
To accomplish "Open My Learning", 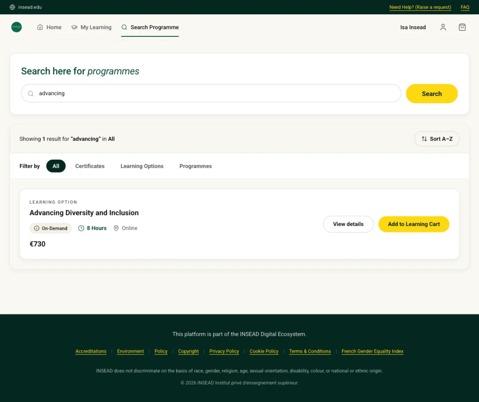I will click(x=91, y=27).
